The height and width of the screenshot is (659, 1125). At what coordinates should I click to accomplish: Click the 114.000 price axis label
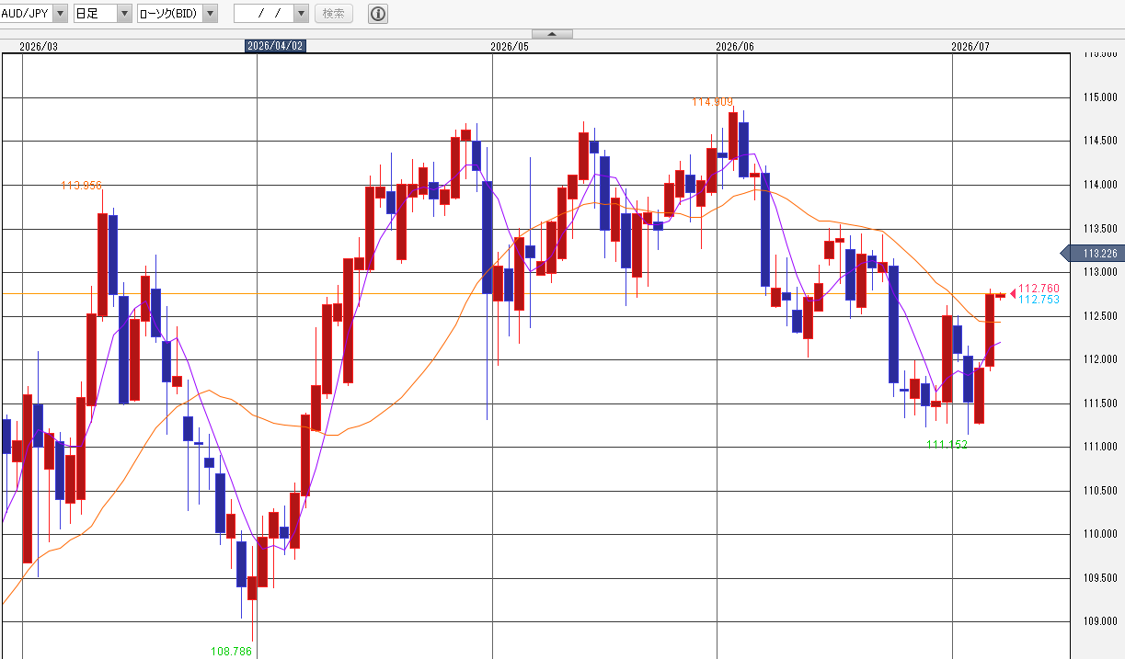pyautogui.click(x=1100, y=185)
